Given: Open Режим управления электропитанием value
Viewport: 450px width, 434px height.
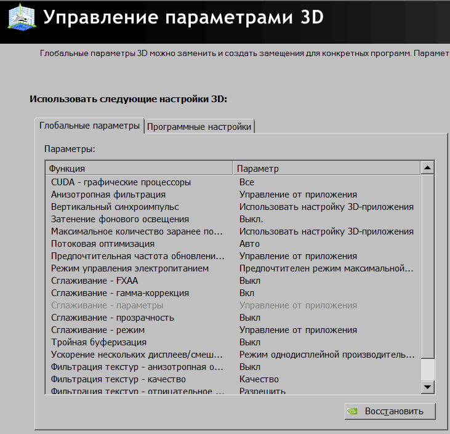Looking at the screenshot, I should pyautogui.click(x=326, y=268).
